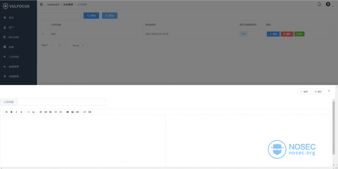Apply bold formatting in the editor
The image size is (338, 169).
[x=12, y=112]
